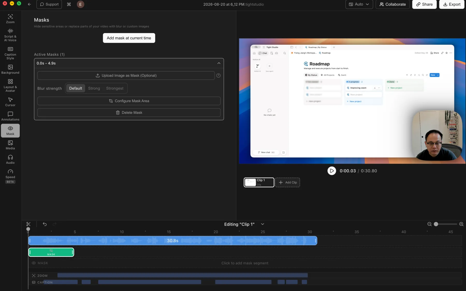Select the Mask sidebar tab
The height and width of the screenshot is (291, 466).
pos(10,131)
